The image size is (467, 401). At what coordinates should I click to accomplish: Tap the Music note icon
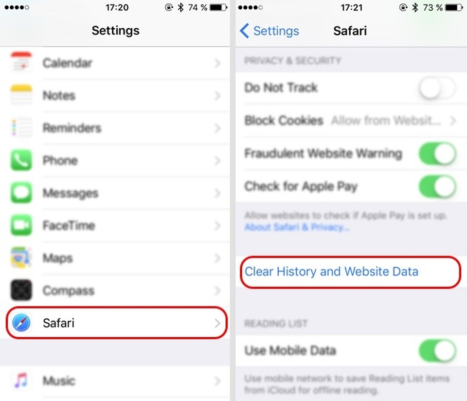(21, 381)
